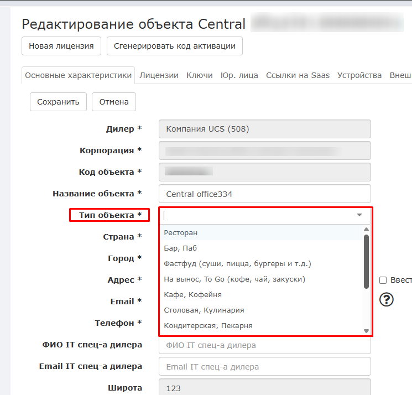This screenshot has width=412, height=395.
Task: Switch to the Ключи tab
Action: tap(199, 75)
